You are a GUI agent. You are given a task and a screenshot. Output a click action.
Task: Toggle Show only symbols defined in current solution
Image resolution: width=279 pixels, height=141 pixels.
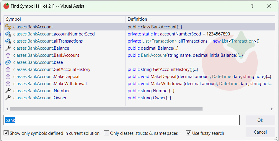click(6, 133)
